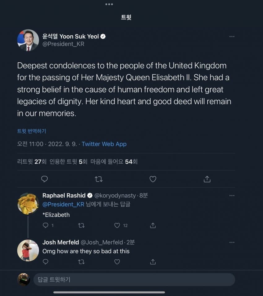Screen dimensions: 263x296
Task: Click the 답글 트윗하기 reply input field
Action: [x=134, y=280]
